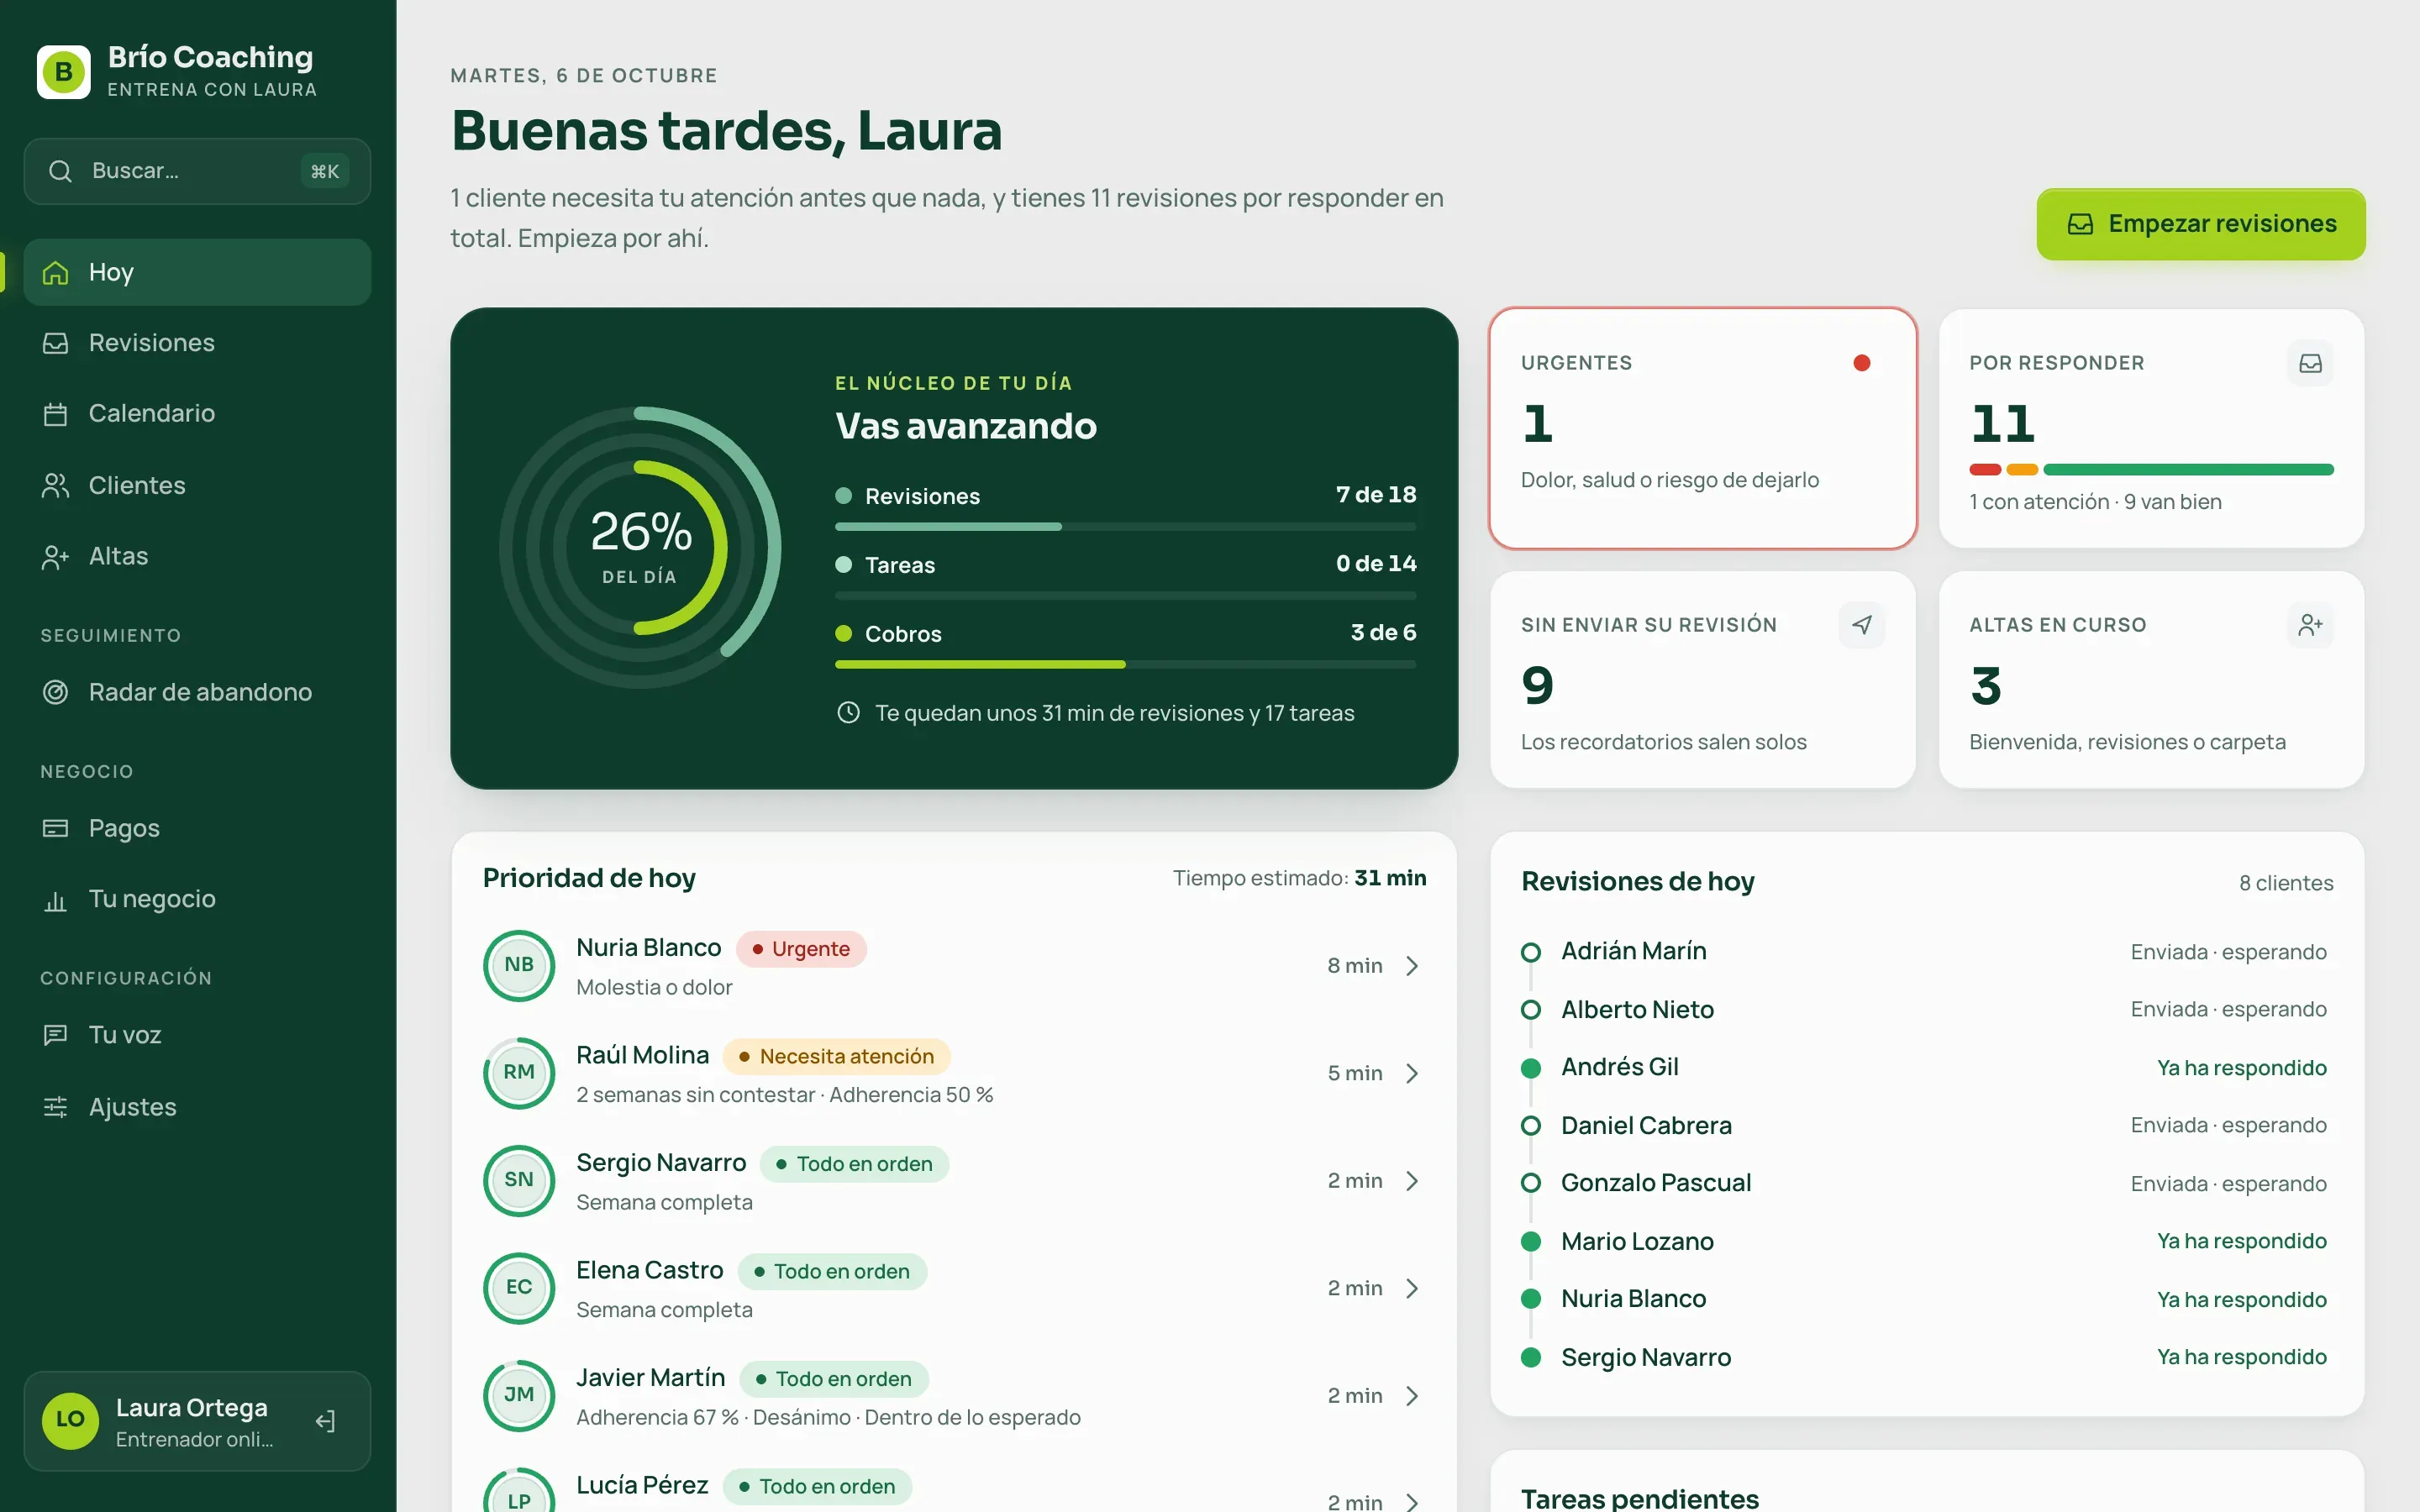2420x1512 pixels.
Task: Open Raúl Molina row chevron
Action: tap(1412, 1074)
